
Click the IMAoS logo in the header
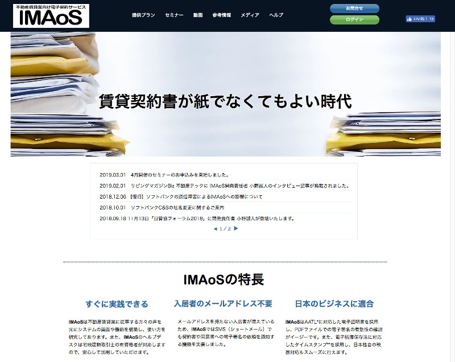coord(51,16)
